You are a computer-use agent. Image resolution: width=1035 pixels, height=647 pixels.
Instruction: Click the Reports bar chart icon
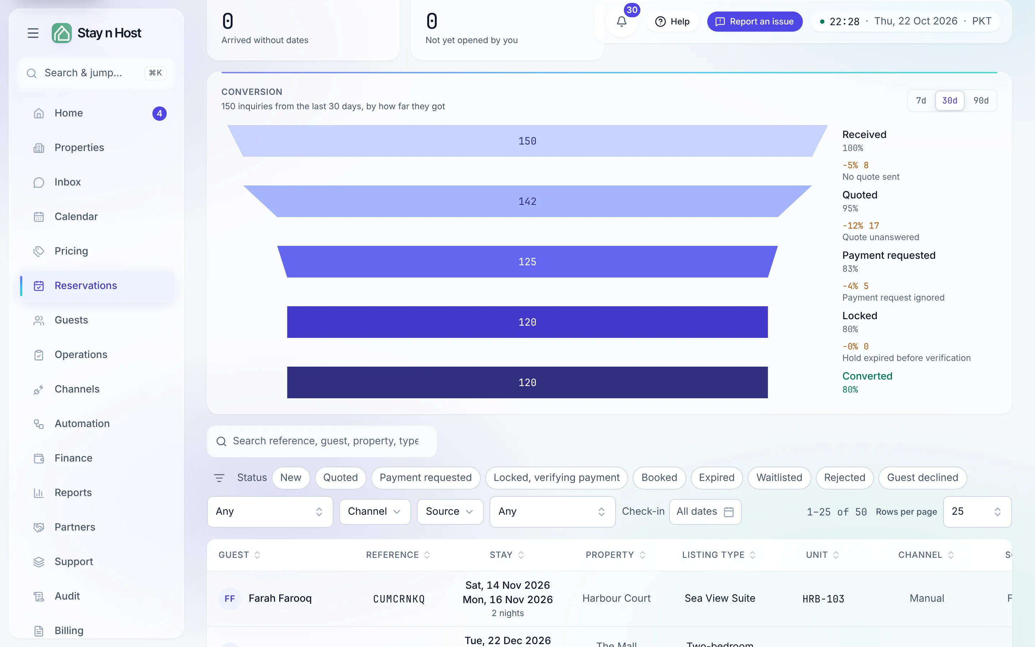point(39,493)
